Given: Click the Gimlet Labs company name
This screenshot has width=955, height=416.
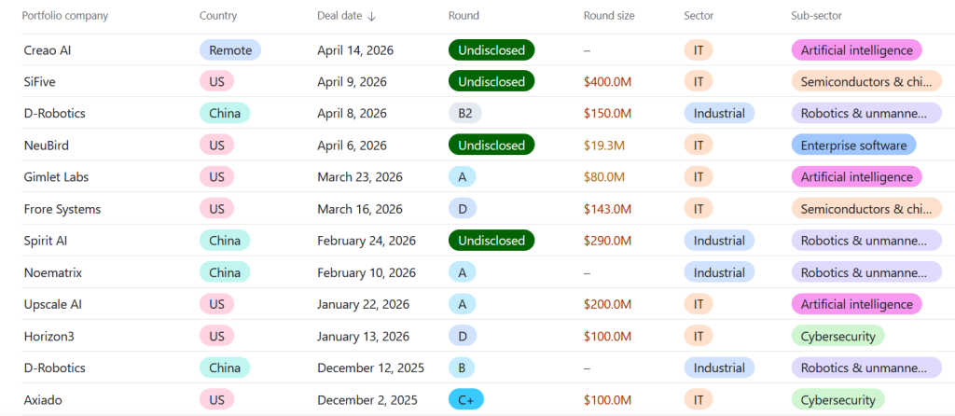Looking at the screenshot, I should 56,177.
